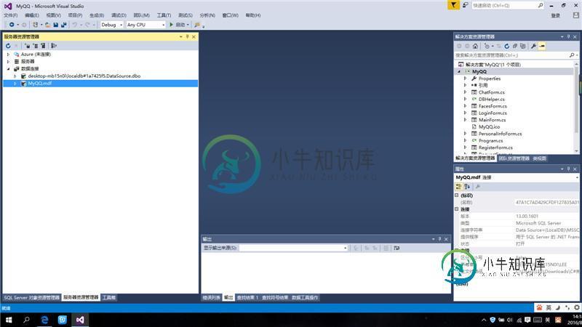Viewport: 582px width, 327px height.
Task: Click the feedback flag icon in title bar
Action: click(x=453, y=5)
